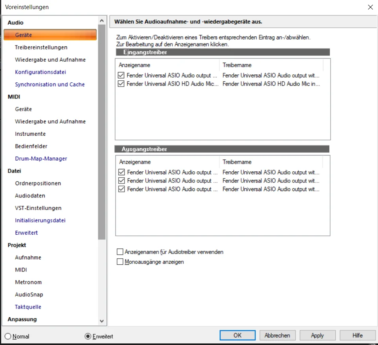378x345 pixels.
Task: Click the sidebar scroll-up arrow
Action: point(102,21)
